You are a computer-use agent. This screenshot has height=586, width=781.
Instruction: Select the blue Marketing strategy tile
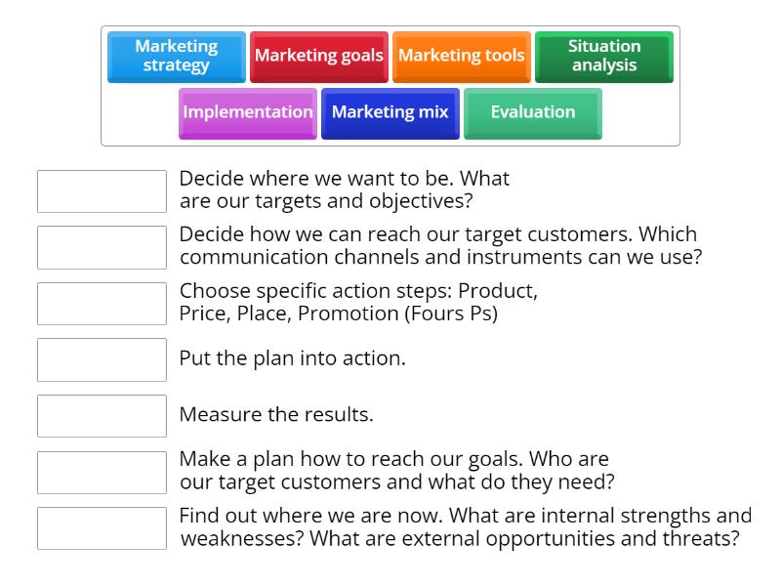(x=176, y=56)
